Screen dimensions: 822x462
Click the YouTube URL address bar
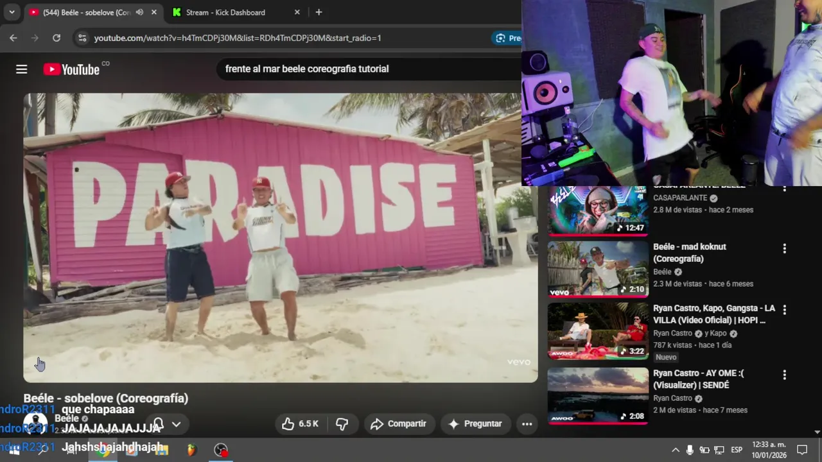pos(238,38)
